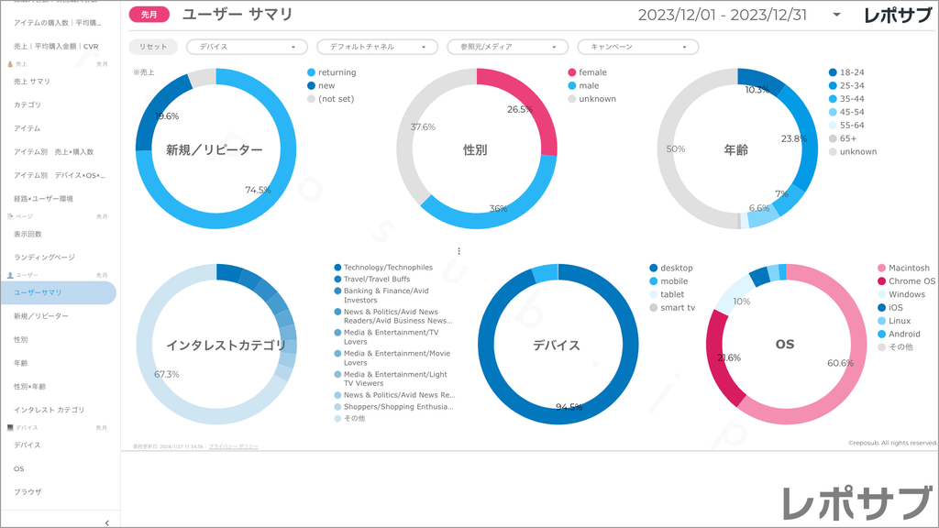The width and height of the screenshot is (939, 528).
Task: Click the page icon beside ページ section
Action: tap(10, 216)
